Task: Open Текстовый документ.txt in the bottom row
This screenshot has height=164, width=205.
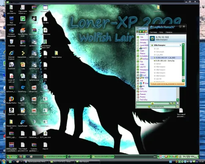Action: [23, 147]
